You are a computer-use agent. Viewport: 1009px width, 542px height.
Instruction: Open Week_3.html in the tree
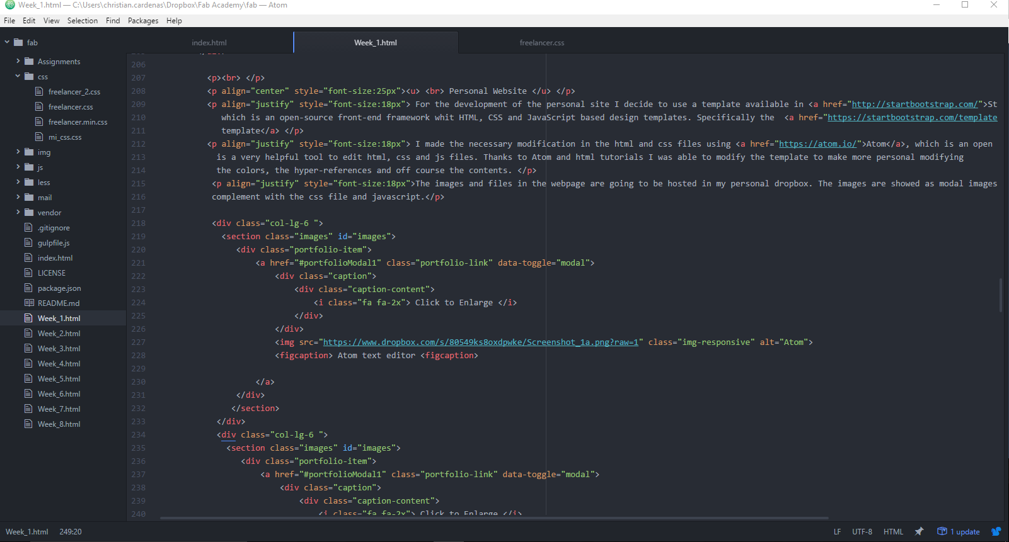point(59,349)
